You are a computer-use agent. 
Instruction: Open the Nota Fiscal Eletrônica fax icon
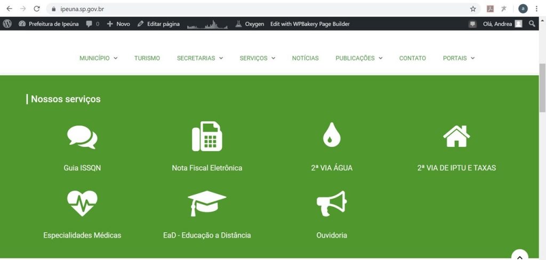207,136
